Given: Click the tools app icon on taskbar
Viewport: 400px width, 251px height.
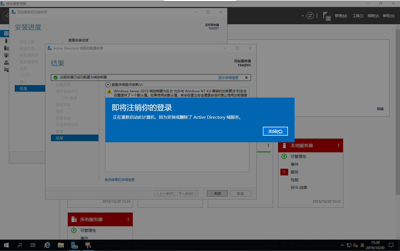Looking at the screenshot, I should tap(88, 245).
